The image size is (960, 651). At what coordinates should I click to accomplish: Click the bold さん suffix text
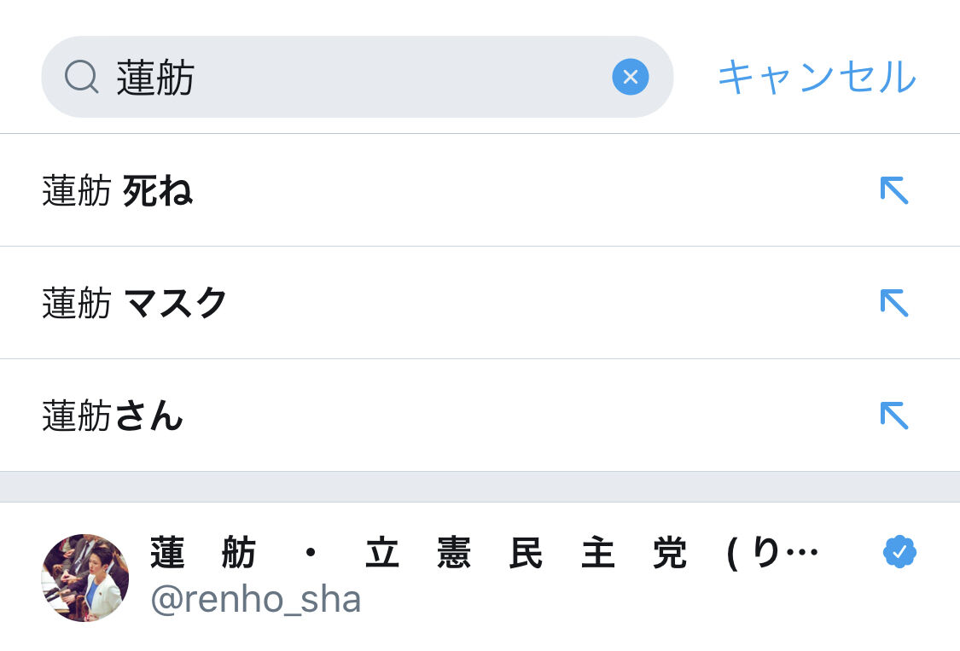[148, 416]
